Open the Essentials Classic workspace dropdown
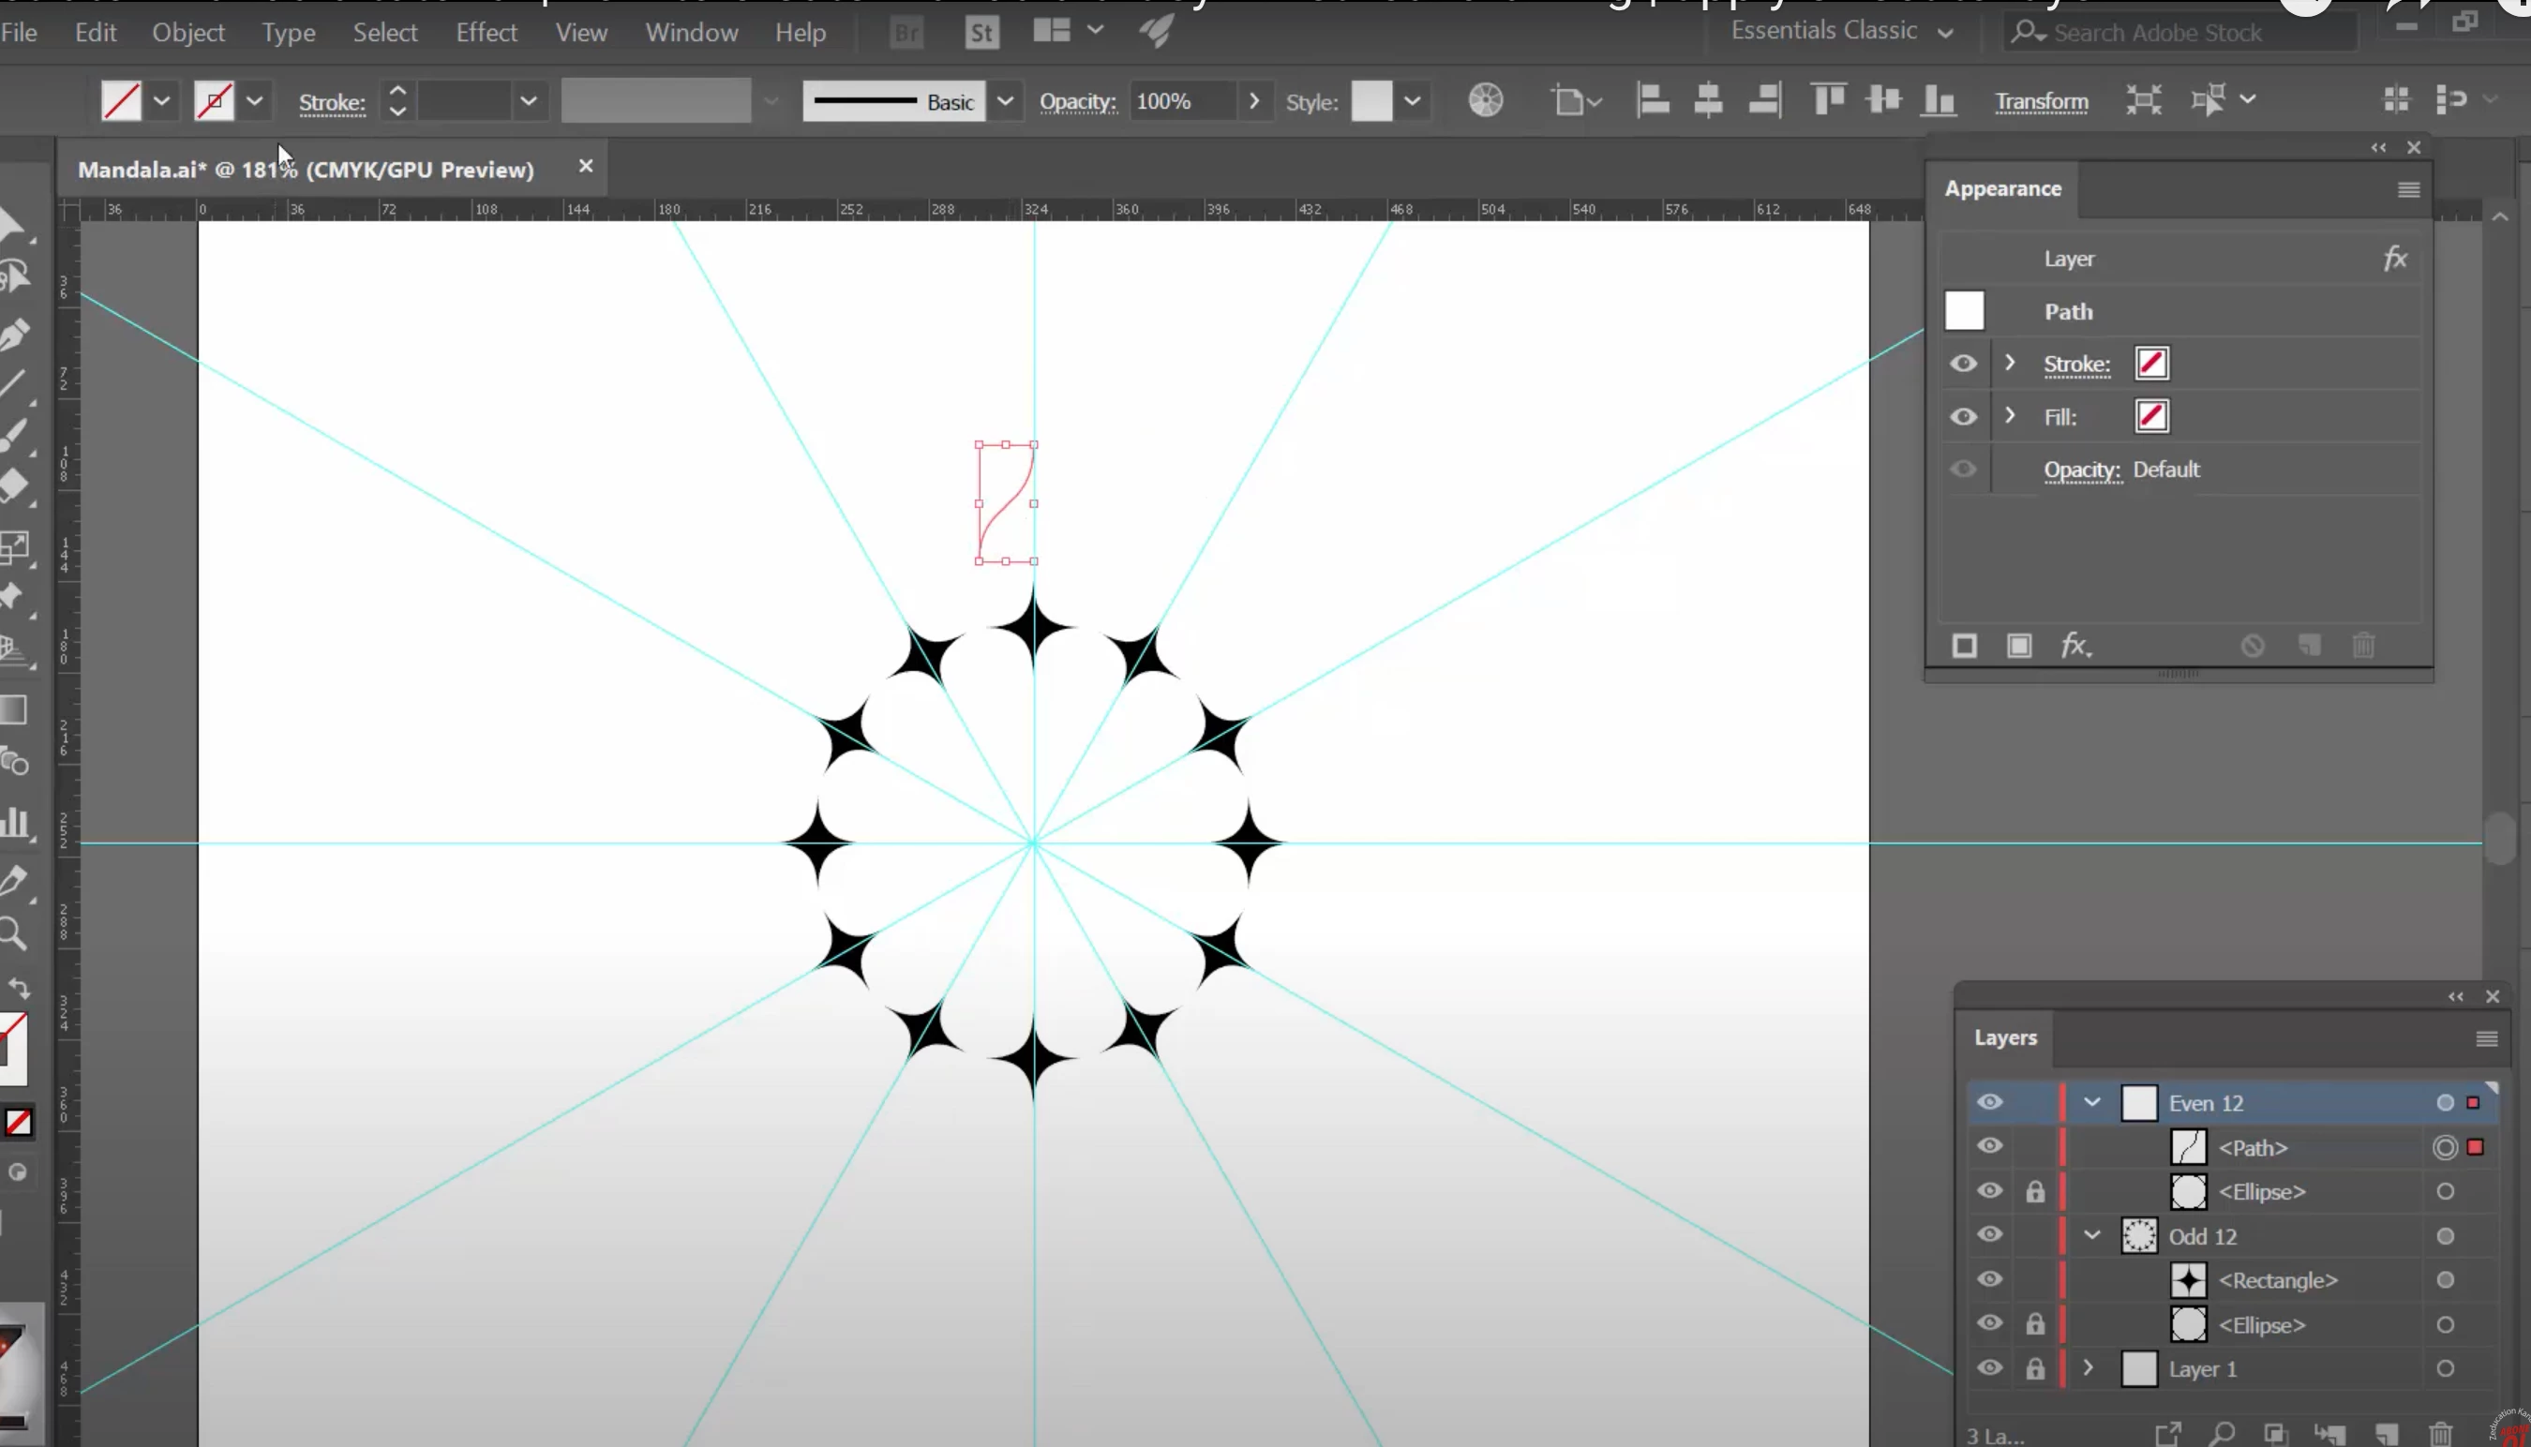This screenshot has width=2531, height=1447. [x=1840, y=32]
